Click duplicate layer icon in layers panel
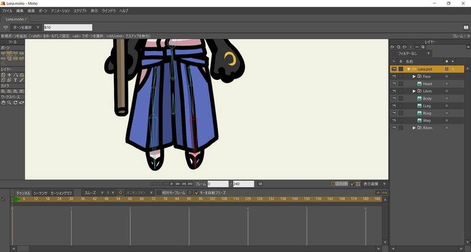 [399, 47]
